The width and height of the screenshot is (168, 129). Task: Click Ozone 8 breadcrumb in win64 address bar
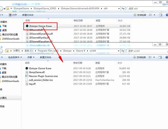coord(81,51)
